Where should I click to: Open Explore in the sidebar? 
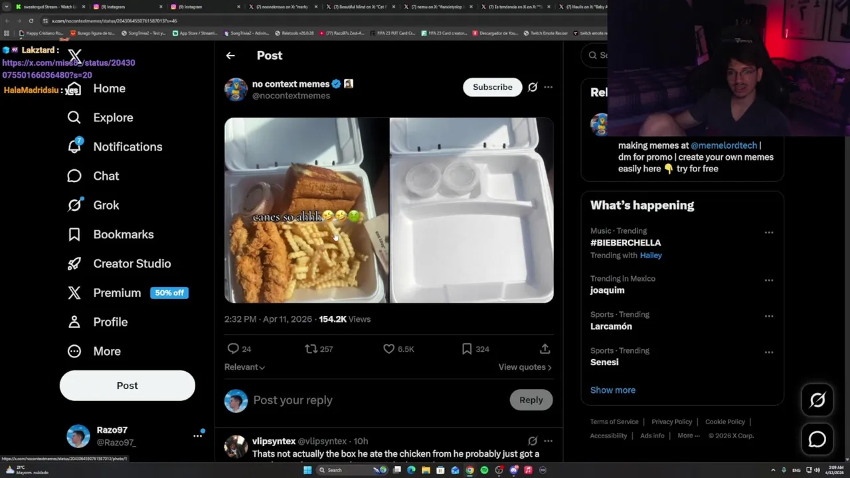(100, 118)
